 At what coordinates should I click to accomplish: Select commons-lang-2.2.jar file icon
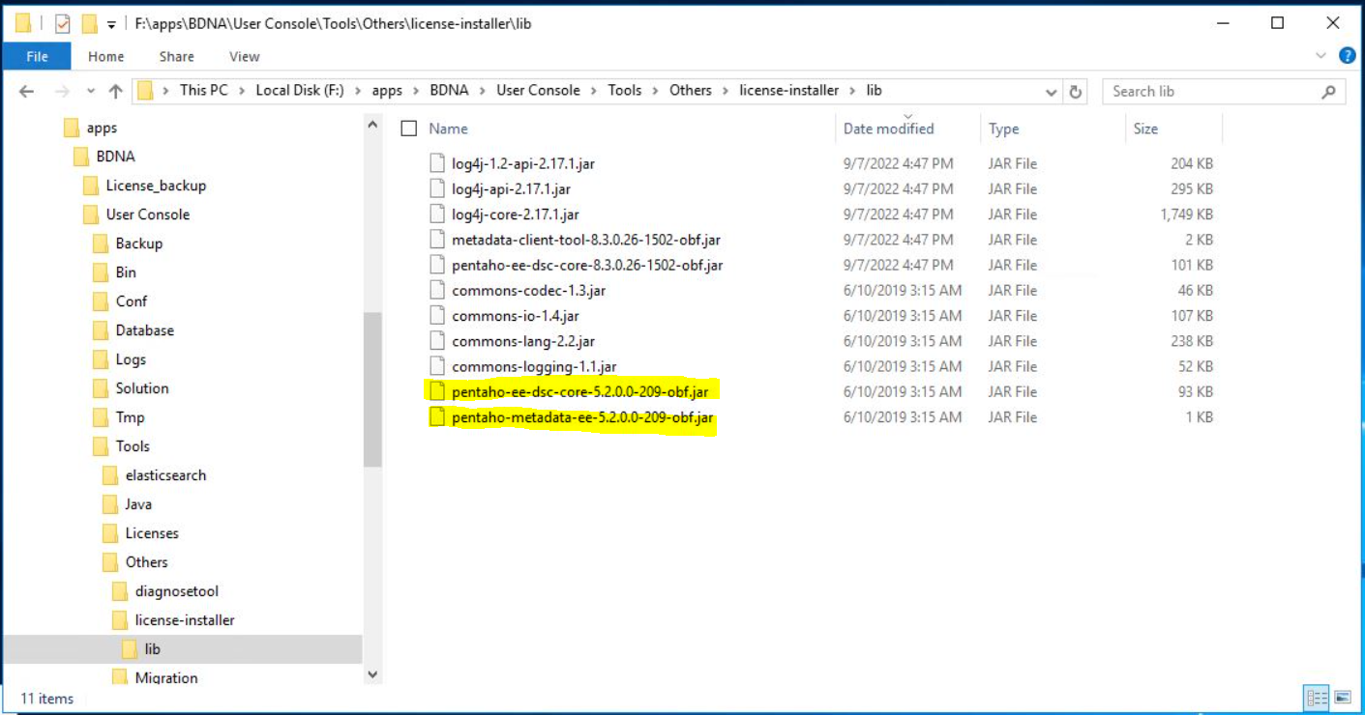pyautogui.click(x=437, y=340)
